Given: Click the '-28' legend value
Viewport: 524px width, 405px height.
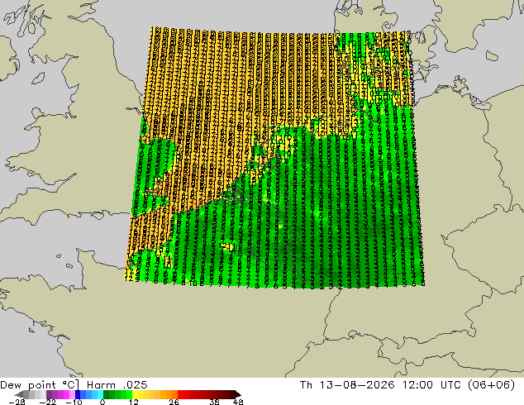Looking at the screenshot, I should [17, 402].
